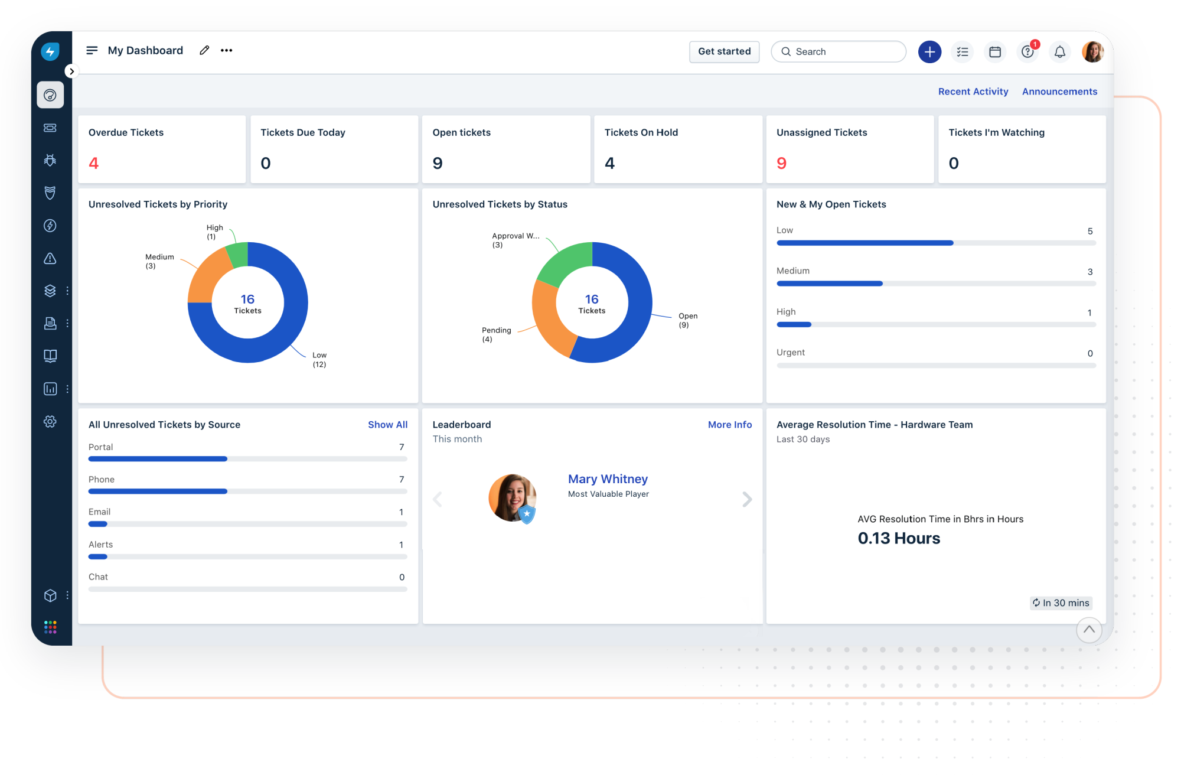
Task: Click the edit pencil next to My Dashboard
Action: 204,50
